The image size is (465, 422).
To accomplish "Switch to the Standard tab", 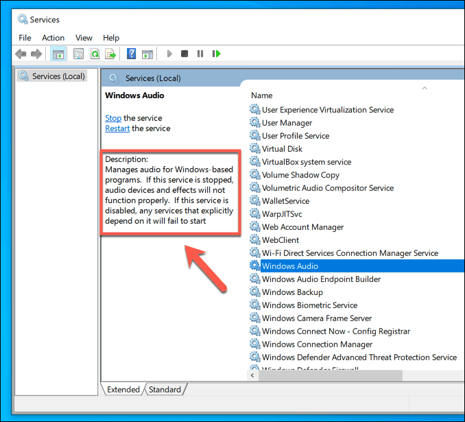I will click(x=165, y=390).
